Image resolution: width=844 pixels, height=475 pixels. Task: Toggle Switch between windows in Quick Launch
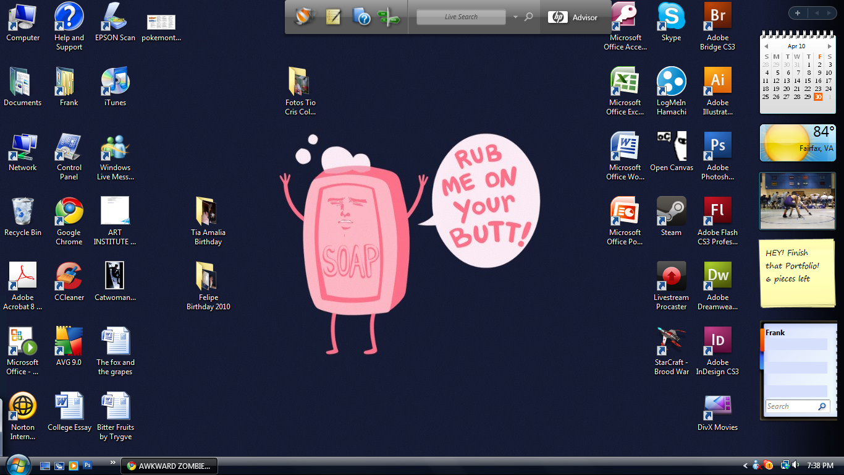tap(59, 466)
